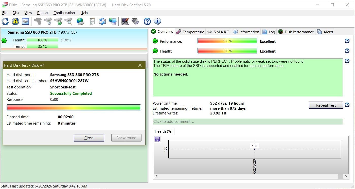Switch to the Disk Performance tab
The width and height of the screenshot is (355, 189).
click(x=296, y=32)
